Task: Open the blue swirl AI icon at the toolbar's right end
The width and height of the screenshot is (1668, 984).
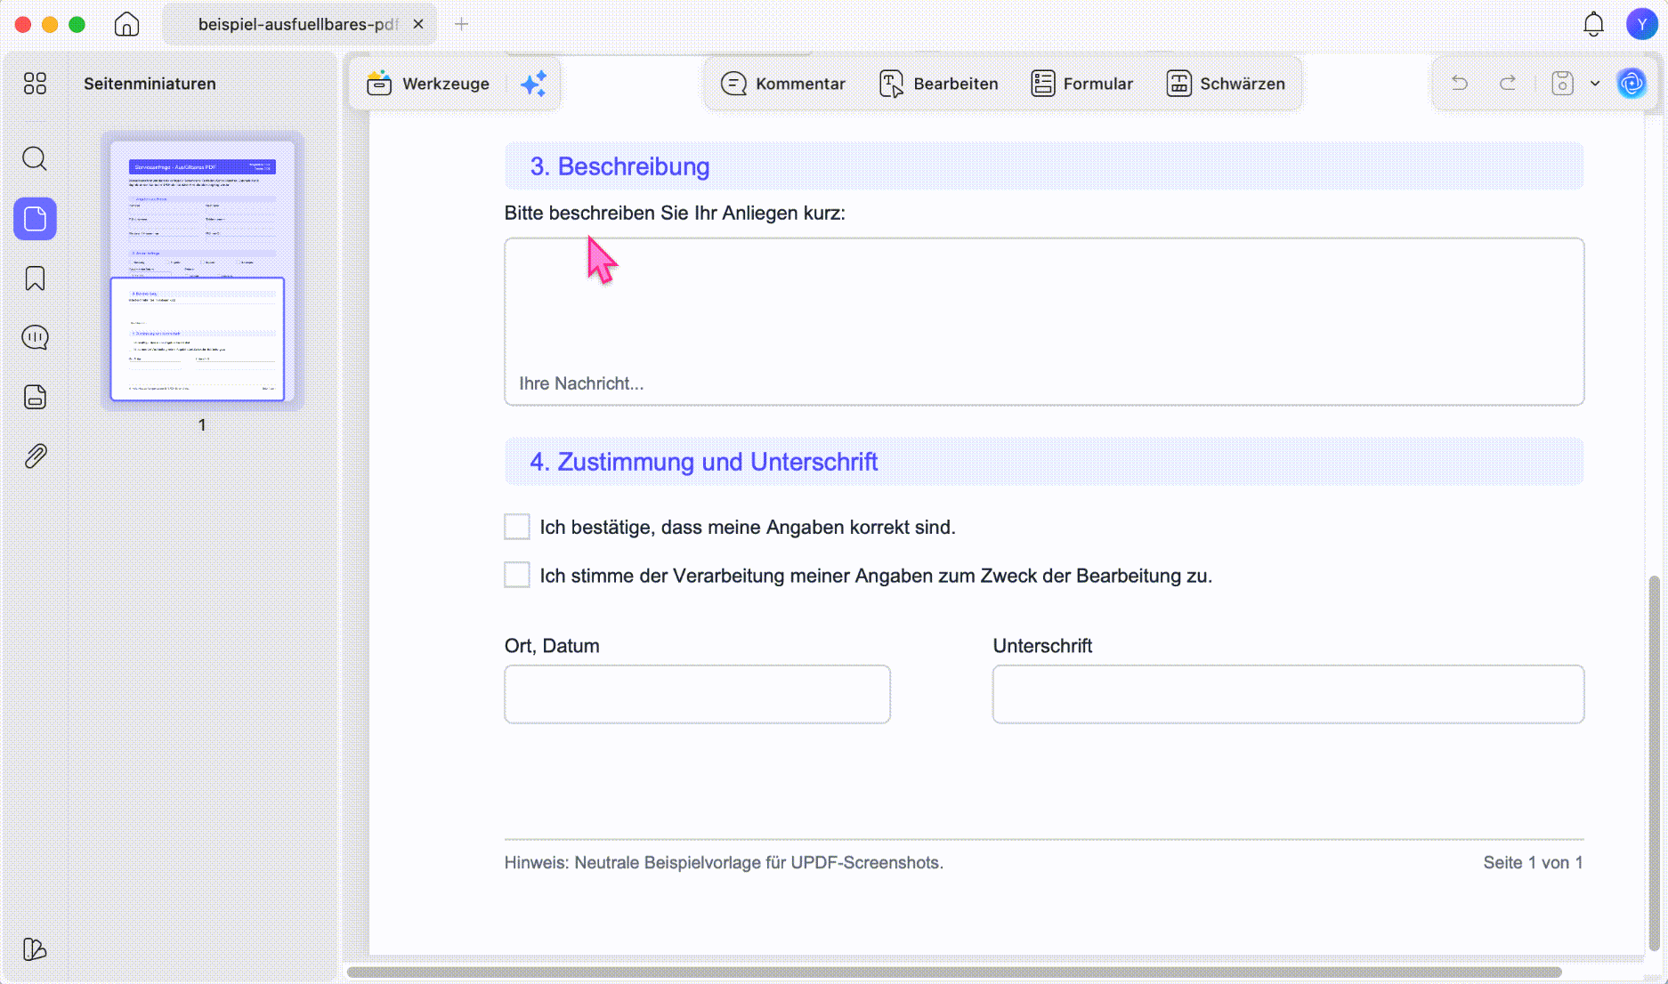Action: coord(1632,84)
